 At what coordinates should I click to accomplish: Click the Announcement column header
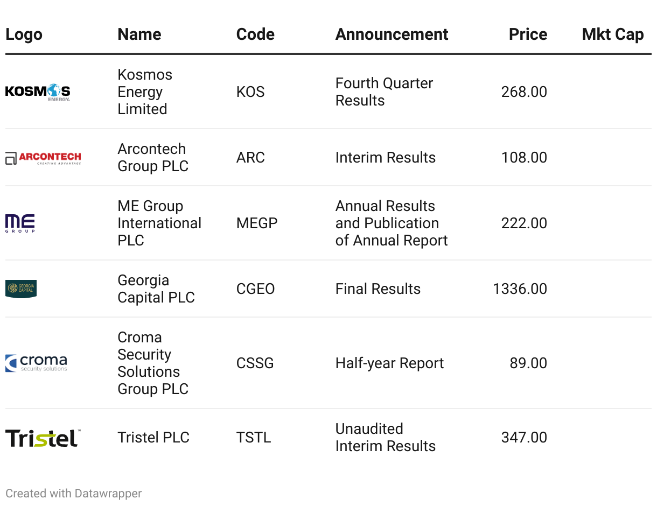coord(392,34)
